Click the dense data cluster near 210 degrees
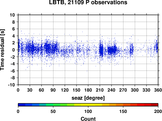162x121 pixels. pos(101,50)
